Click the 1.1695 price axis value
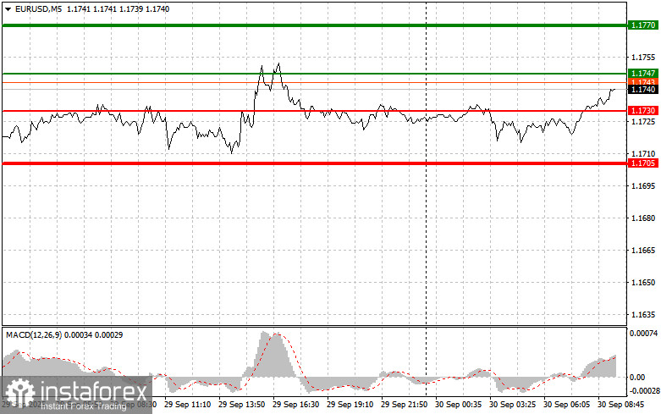The width and height of the screenshot is (661, 414). (643, 186)
